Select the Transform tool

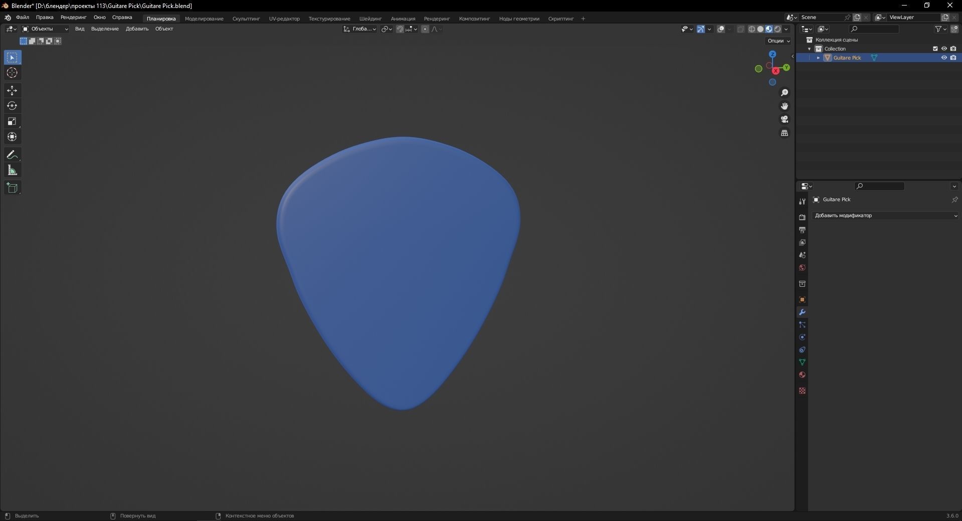[x=13, y=137]
